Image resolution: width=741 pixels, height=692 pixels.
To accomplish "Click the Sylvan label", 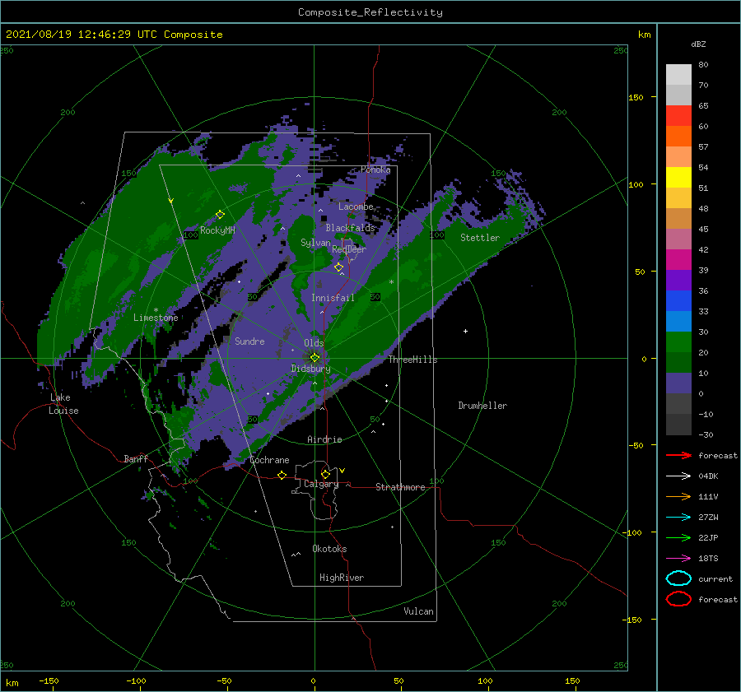I will tap(315, 243).
